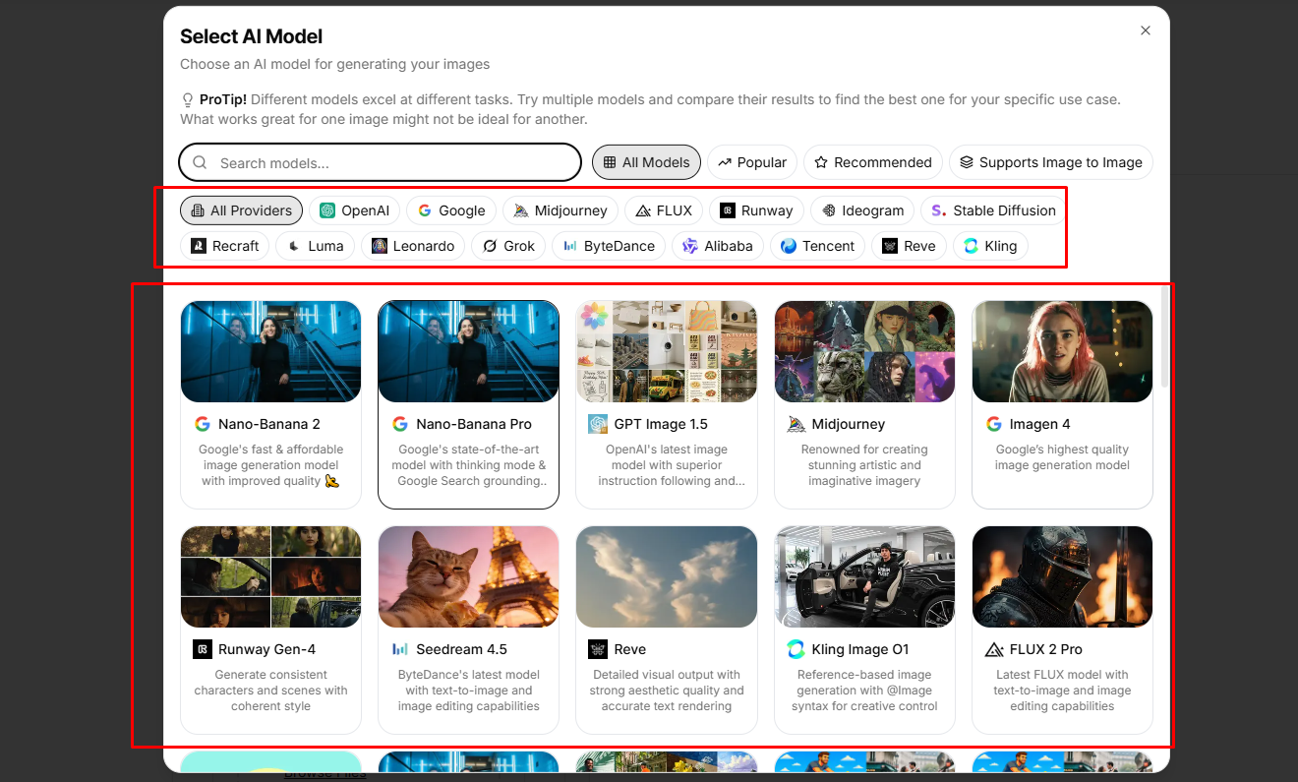Click the Google icon beside Imagen 4
The height and width of the screenshot is (782, 1298).
coord(994,424)
